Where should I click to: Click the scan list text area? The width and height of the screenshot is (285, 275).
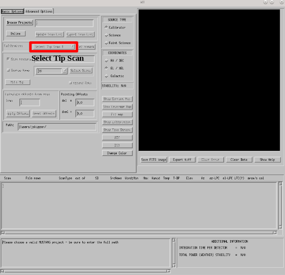(x=139, y=205)
